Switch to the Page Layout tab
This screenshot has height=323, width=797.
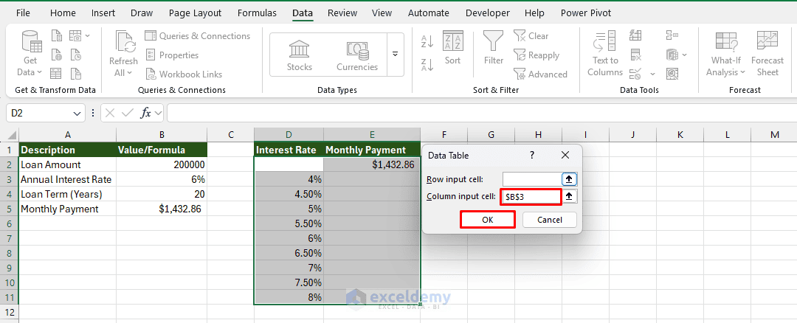click(195, 13)
